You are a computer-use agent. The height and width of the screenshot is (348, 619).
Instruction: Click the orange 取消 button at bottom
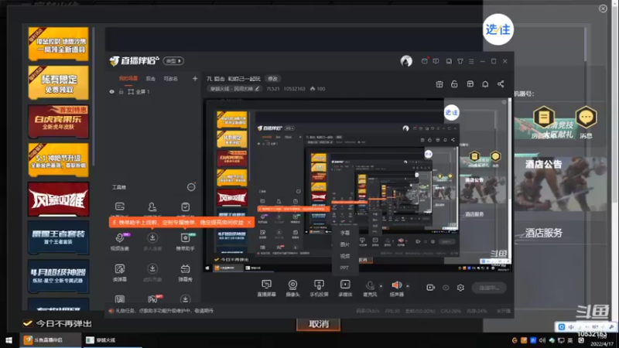(x=318, y=324)
